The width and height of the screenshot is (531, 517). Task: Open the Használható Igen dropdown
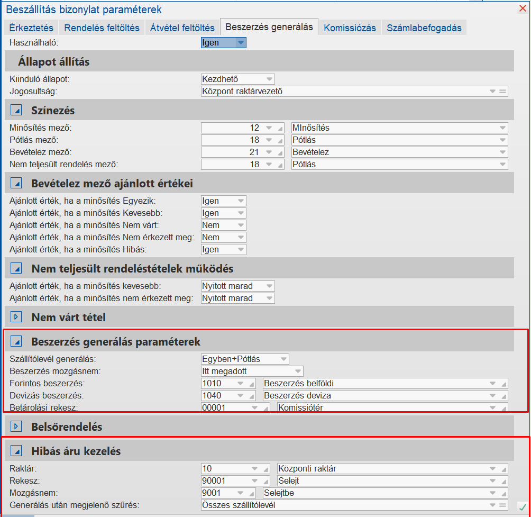click(x=241, y=43)
